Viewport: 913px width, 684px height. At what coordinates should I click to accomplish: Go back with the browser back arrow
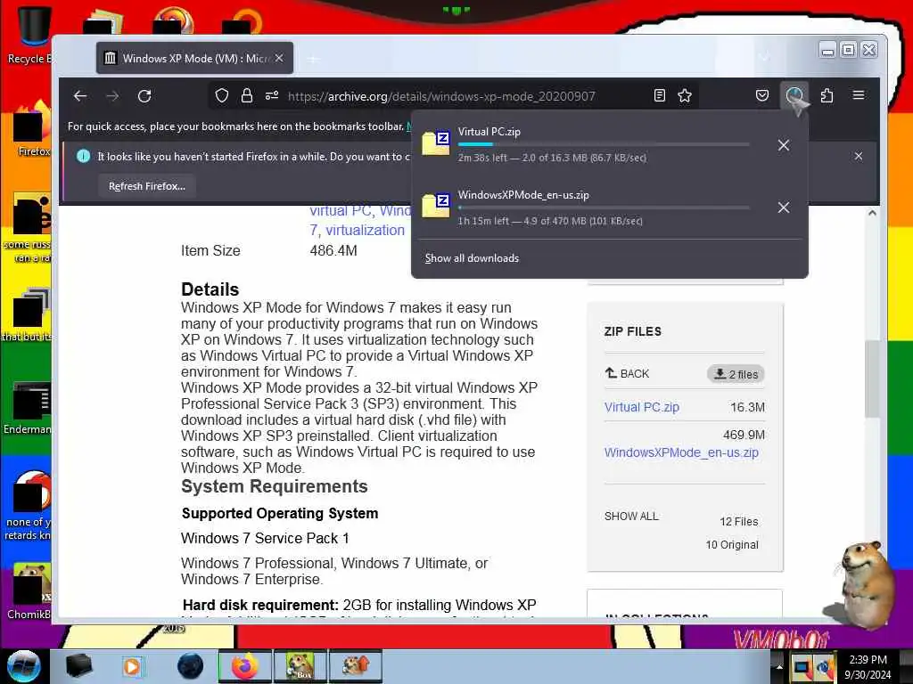tap(80, 96)
